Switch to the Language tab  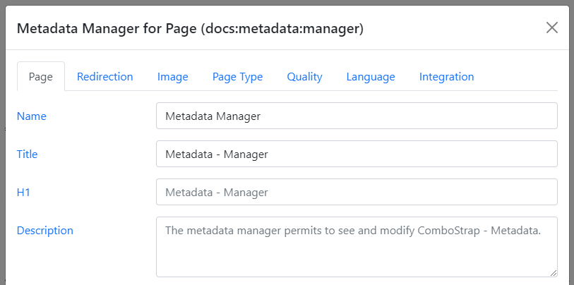[370, 77]
